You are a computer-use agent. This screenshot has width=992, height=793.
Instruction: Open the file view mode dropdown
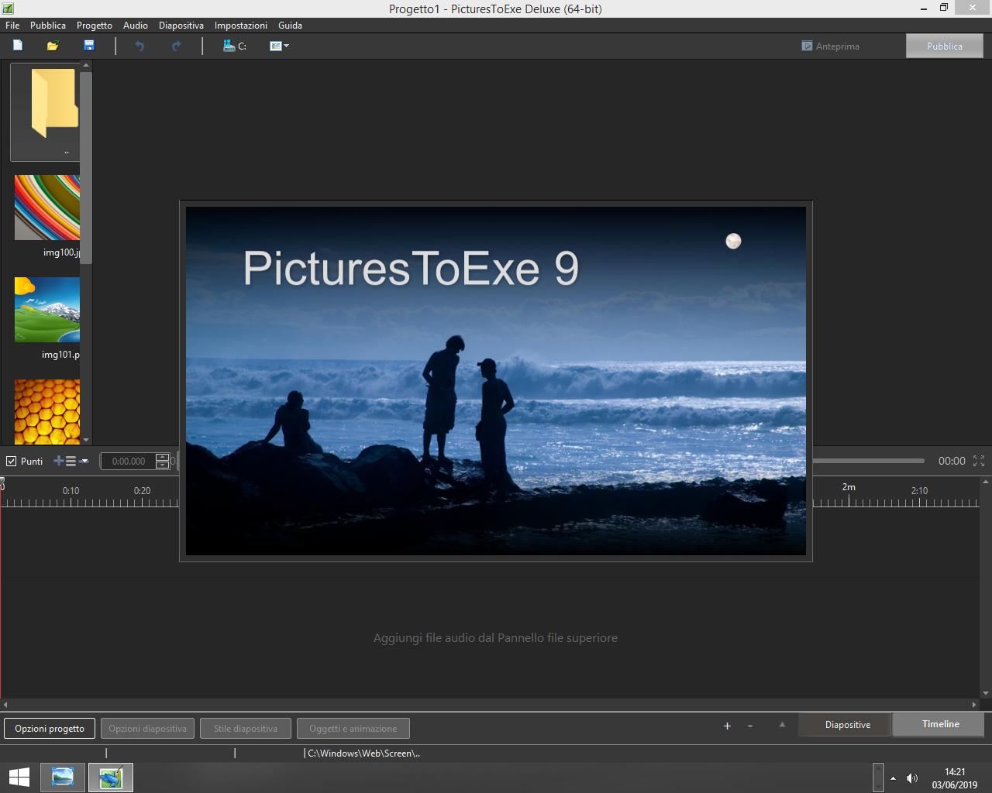pos(279,46)
